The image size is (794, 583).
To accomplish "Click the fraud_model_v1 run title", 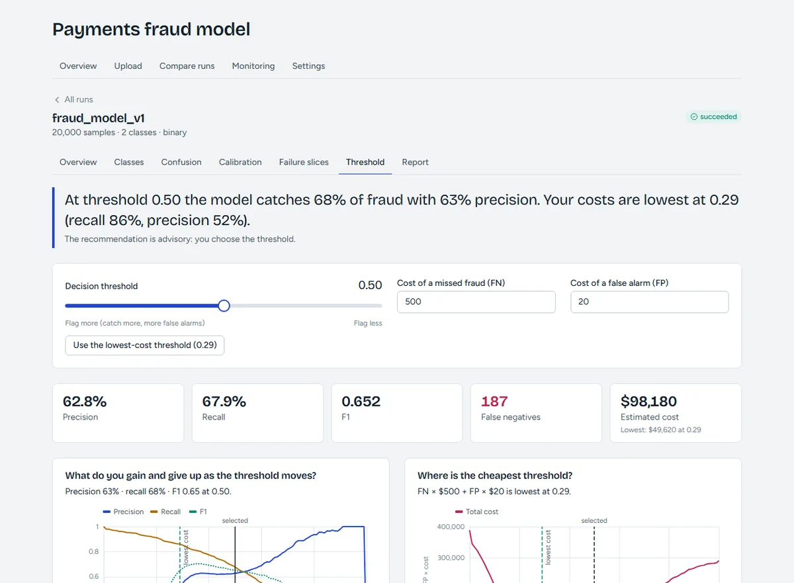I will point(99,118).
